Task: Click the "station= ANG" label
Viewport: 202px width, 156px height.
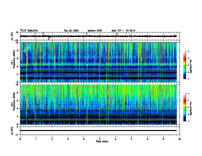Action: click(x=95, y=31)
